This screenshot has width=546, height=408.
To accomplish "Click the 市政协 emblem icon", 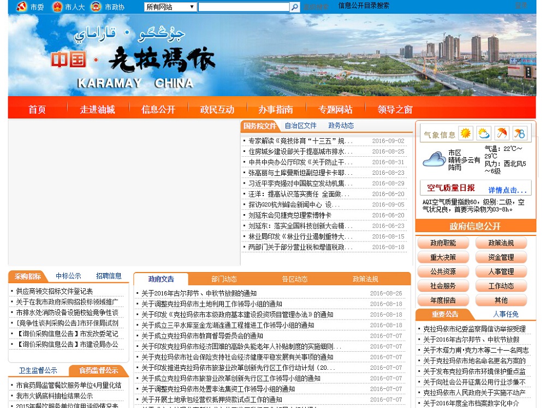I will pyautogui.click(x=96, y=6).
